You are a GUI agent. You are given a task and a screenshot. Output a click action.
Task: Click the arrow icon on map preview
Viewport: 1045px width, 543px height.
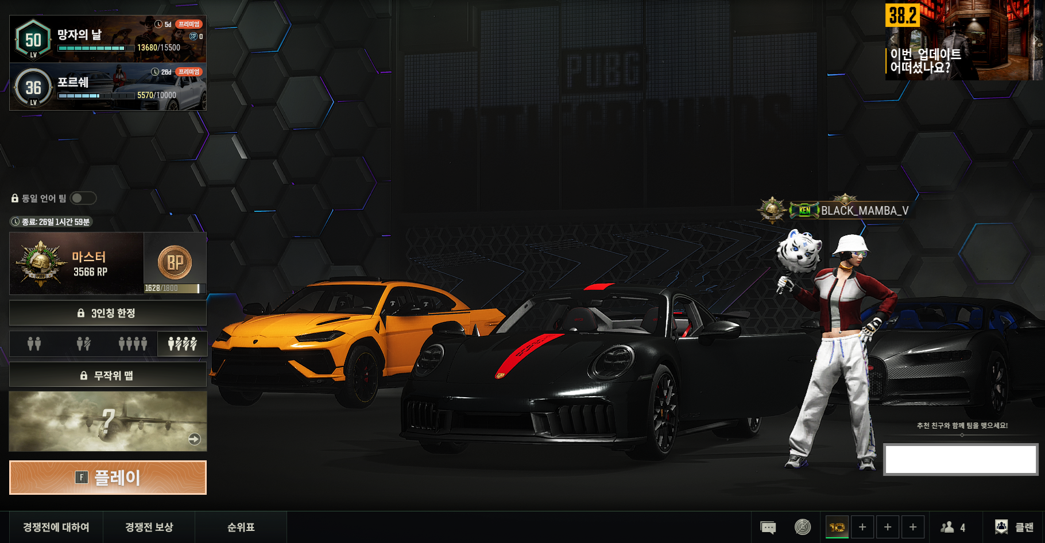pos(195,439)
